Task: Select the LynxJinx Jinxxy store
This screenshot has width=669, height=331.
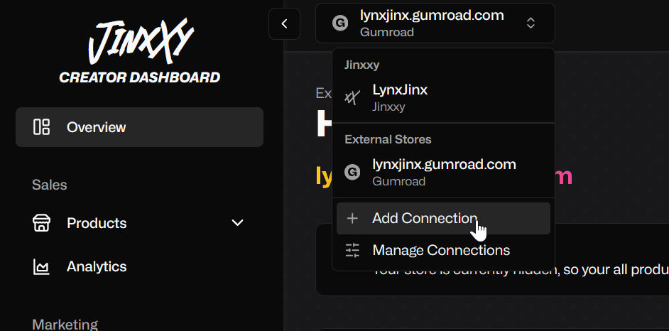Action: (443, 98)
